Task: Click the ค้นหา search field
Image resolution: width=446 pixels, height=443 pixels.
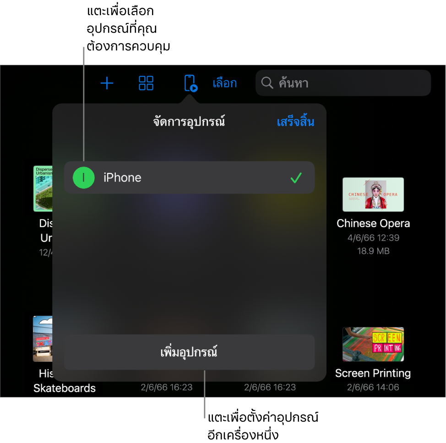Action: tap(343, 83)
